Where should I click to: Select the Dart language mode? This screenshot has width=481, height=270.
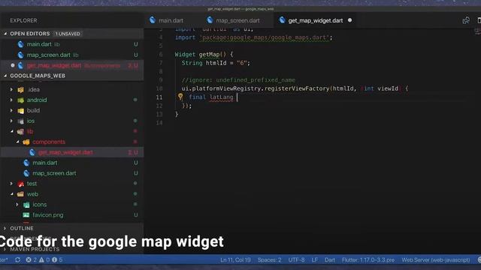tap(330, 260)
